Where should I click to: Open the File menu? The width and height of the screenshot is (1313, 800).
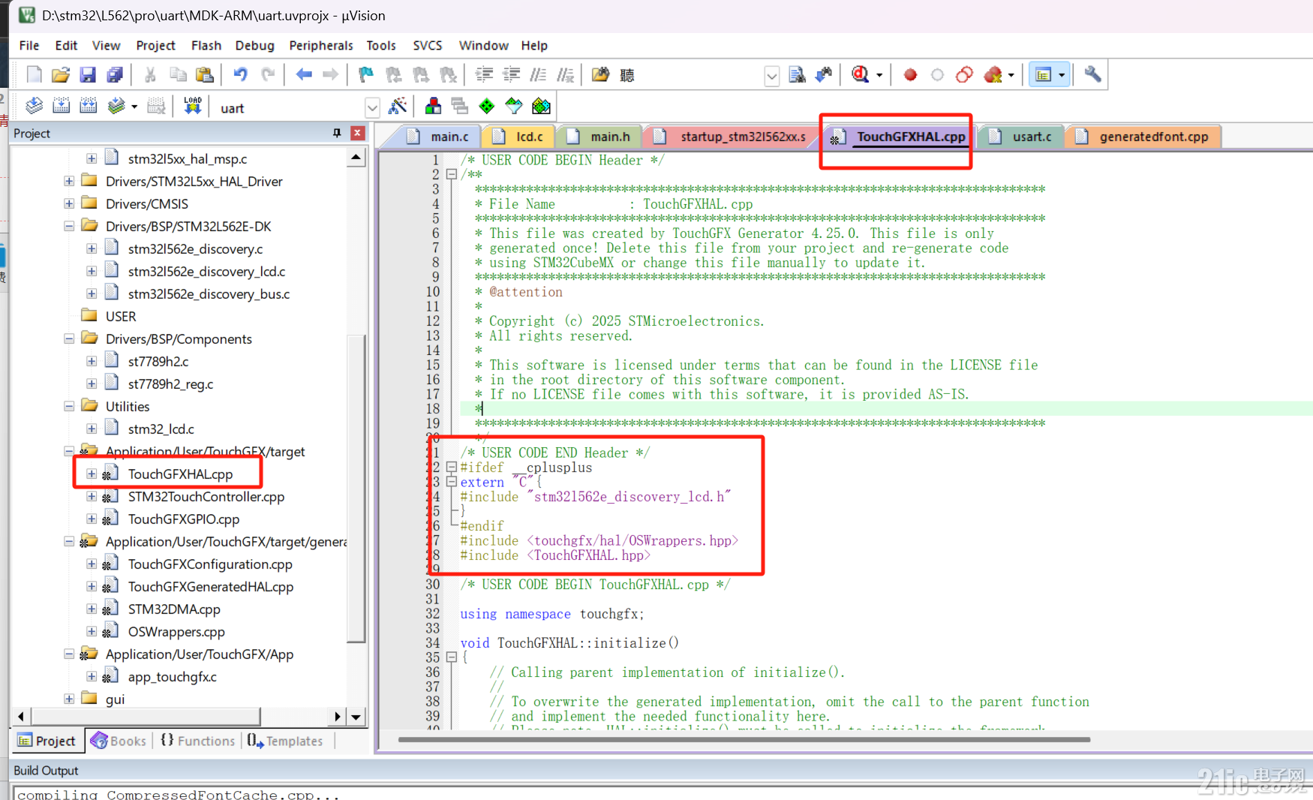(29, 45)
